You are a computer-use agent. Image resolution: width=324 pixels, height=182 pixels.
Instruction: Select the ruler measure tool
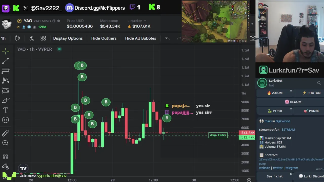point(6,133)
